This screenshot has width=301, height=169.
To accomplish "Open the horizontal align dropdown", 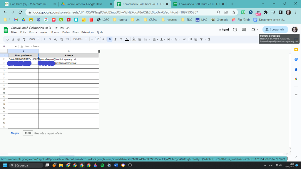I will (x=155, y=39).
